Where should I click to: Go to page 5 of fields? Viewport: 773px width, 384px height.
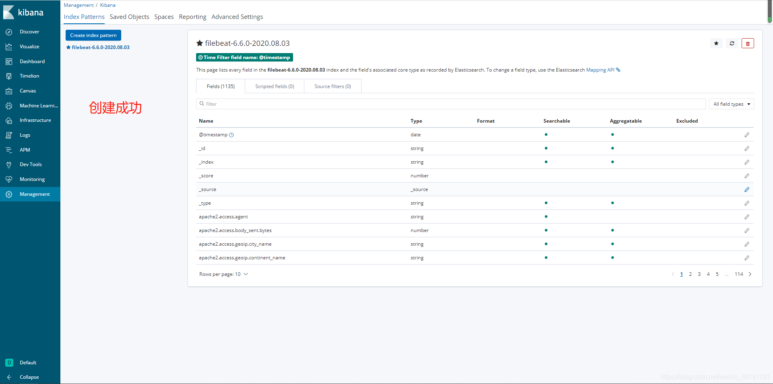[717, 274]
